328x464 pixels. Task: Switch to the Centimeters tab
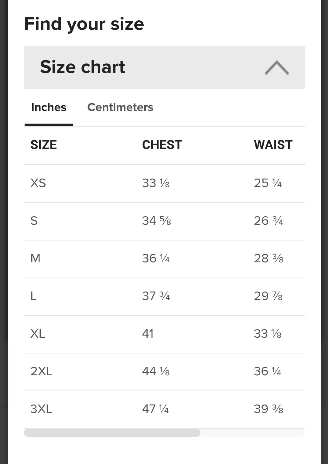pos(120,107)
